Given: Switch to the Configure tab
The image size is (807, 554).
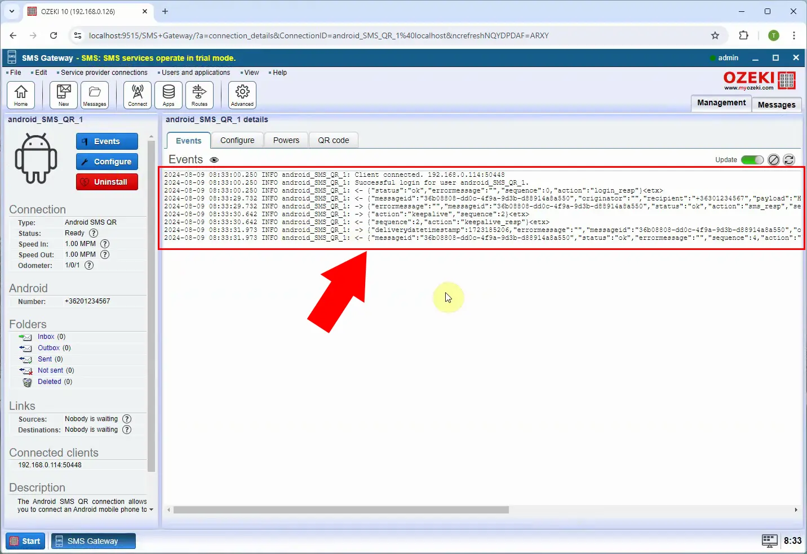Looking at the screenshot, I should click(237, 140).
